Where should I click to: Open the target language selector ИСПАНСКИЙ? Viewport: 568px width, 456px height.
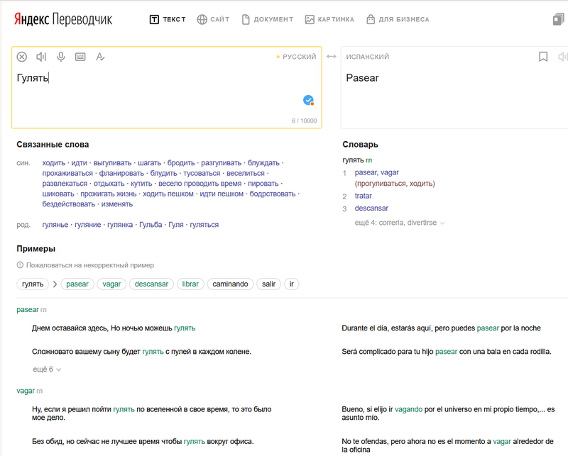click(368, 57)
